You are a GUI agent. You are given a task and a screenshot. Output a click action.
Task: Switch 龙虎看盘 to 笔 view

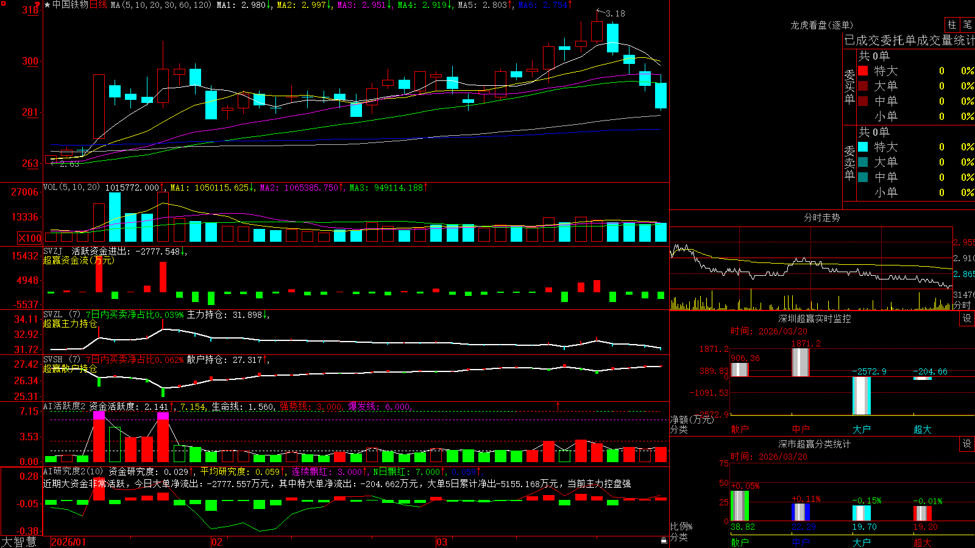[967, 24]
